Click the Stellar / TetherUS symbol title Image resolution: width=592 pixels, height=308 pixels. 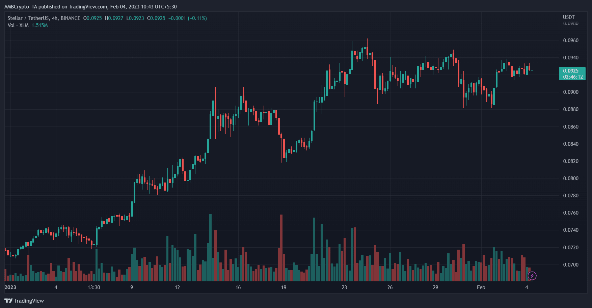[x=28, y=18]
